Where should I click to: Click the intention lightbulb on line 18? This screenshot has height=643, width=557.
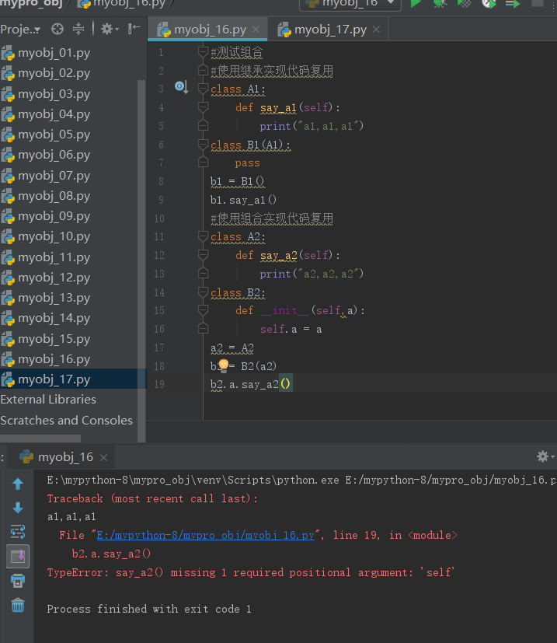click(224, 365)
